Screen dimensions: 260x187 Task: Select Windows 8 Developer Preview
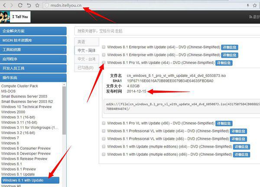click(x=26, y=154)
